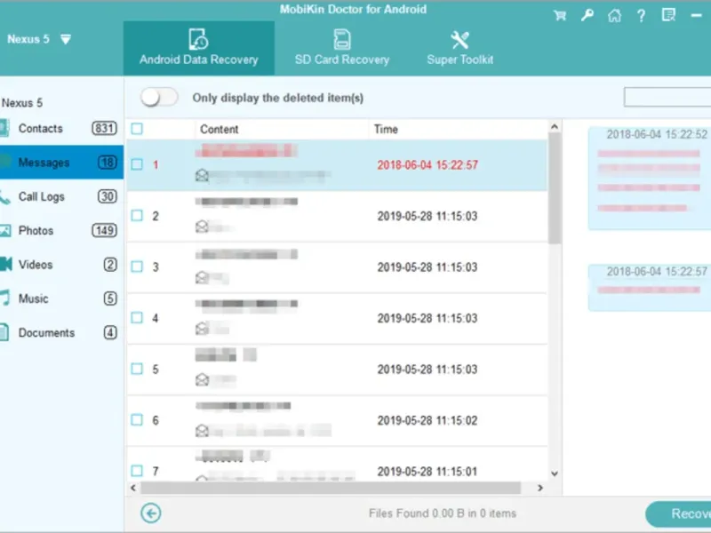Click the list scroll-up arrow

554,127
